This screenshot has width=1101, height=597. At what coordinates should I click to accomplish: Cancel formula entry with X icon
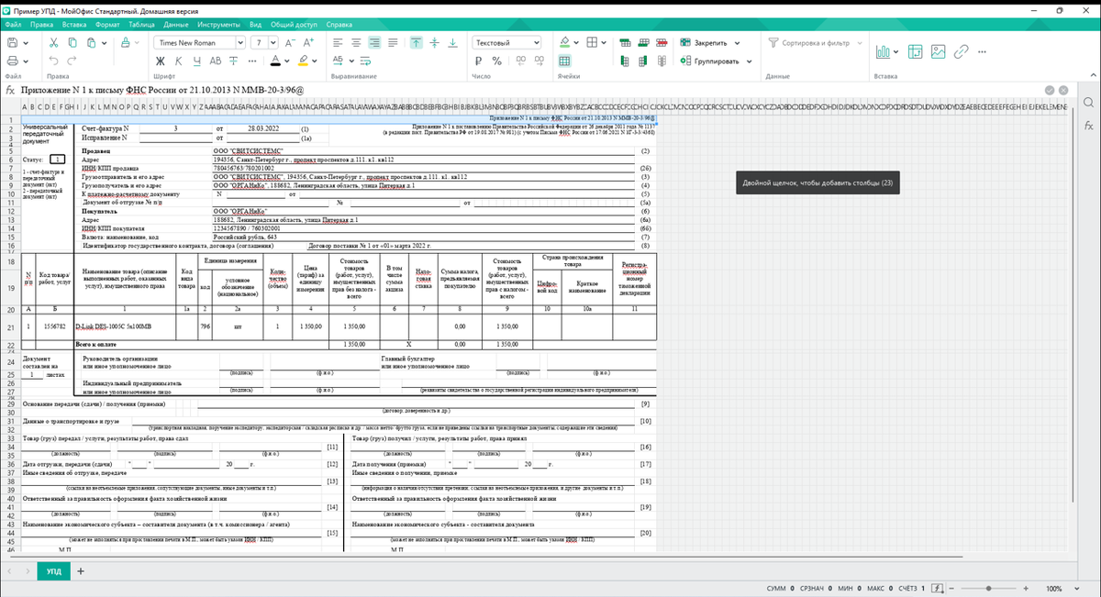[x=1062, y=90]
